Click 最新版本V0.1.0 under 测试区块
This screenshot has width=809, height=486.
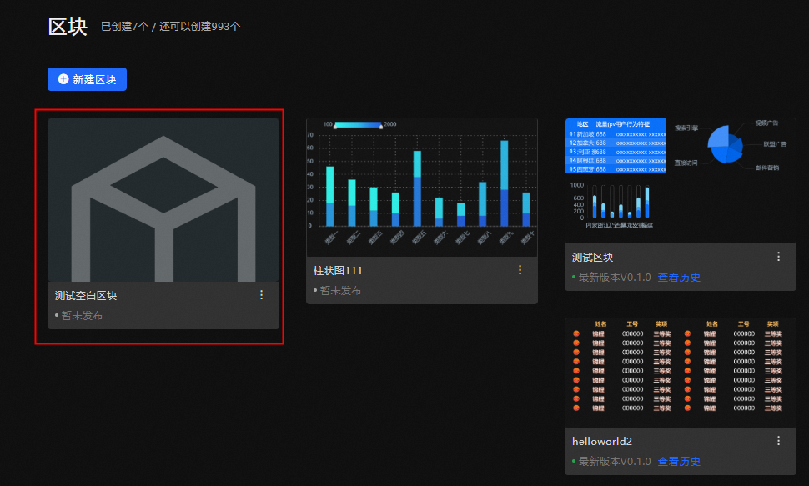pyautogui.click(x=615, y=278)
